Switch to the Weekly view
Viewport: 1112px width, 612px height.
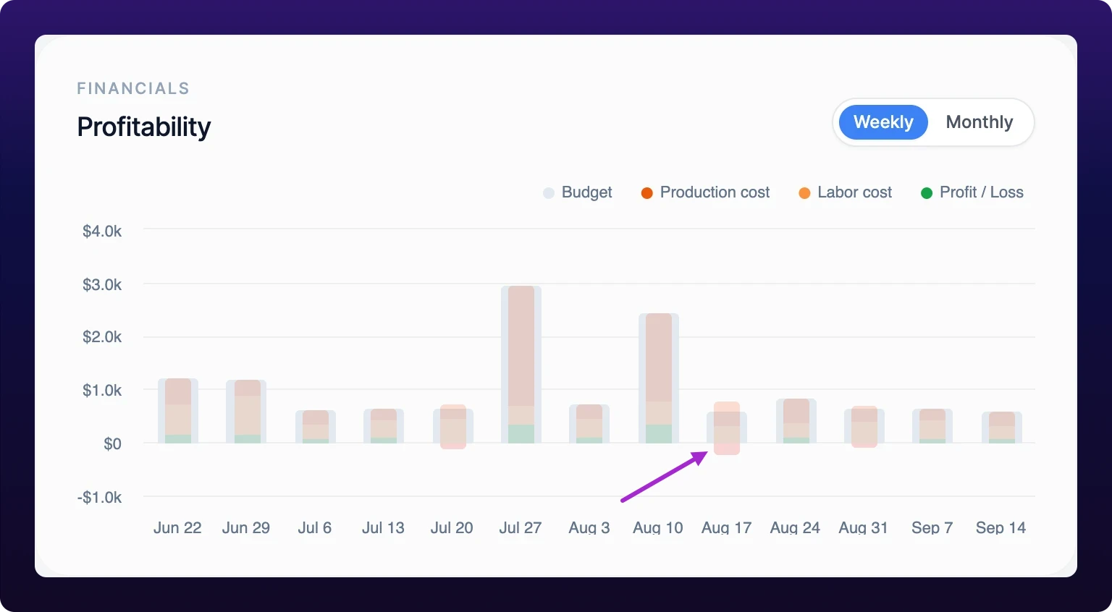[x=883, y=122]
